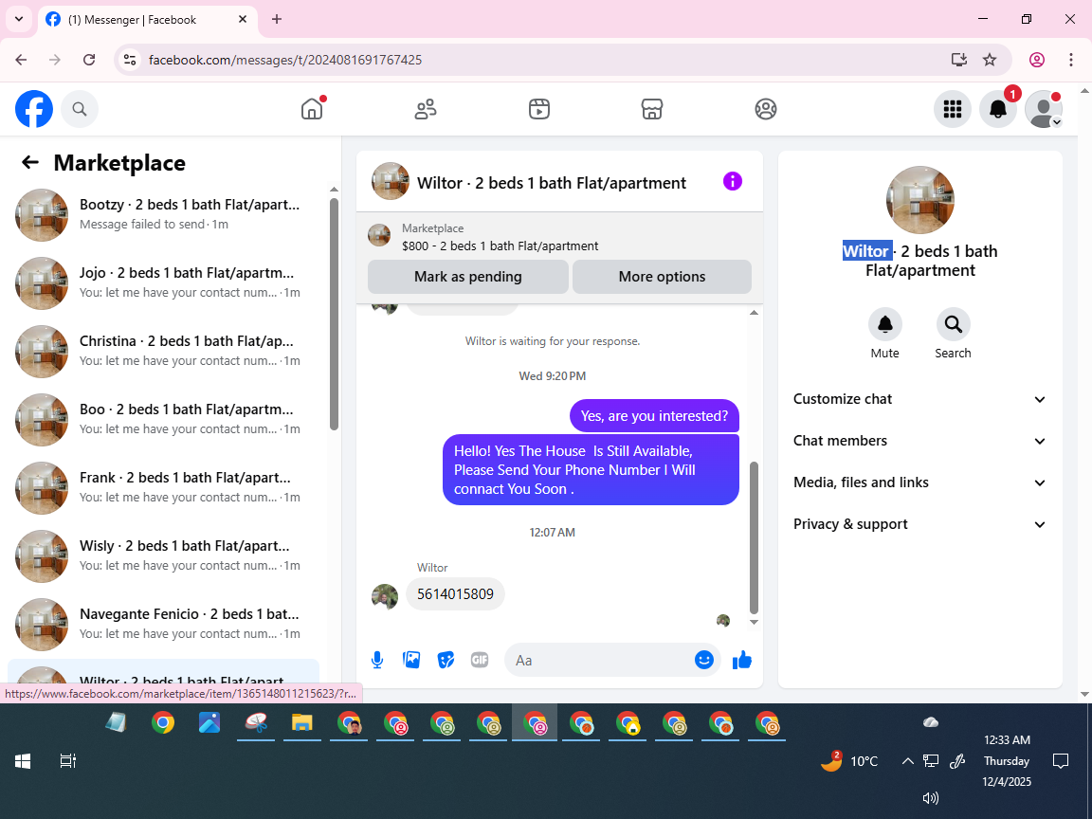Open Frank conversation
This screenshot has width=1092, height=819.
(164, 487)
